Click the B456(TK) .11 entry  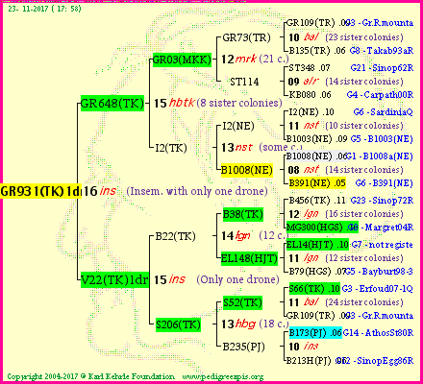click(x=317, y=201)
